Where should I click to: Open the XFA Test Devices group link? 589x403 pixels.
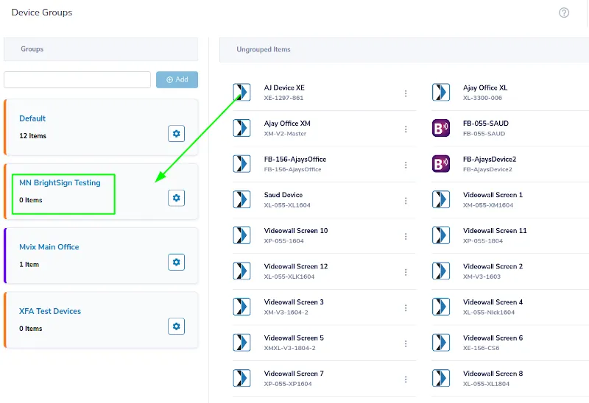[x=50, y=311]
